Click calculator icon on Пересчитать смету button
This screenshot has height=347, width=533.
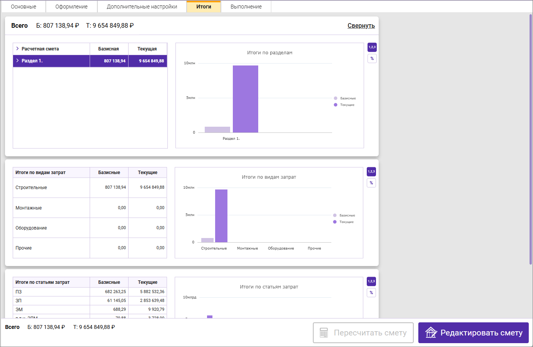pos(324,333)
